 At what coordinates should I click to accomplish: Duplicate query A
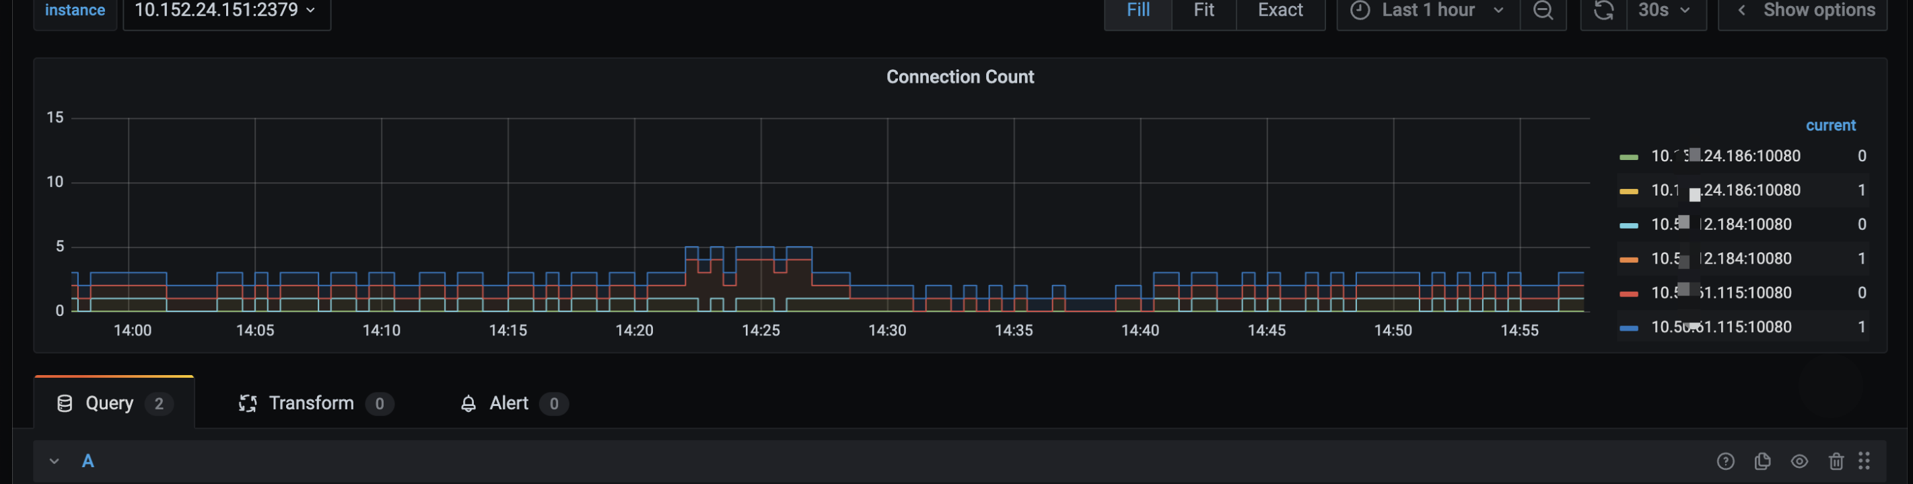[x=1762, y=461]
